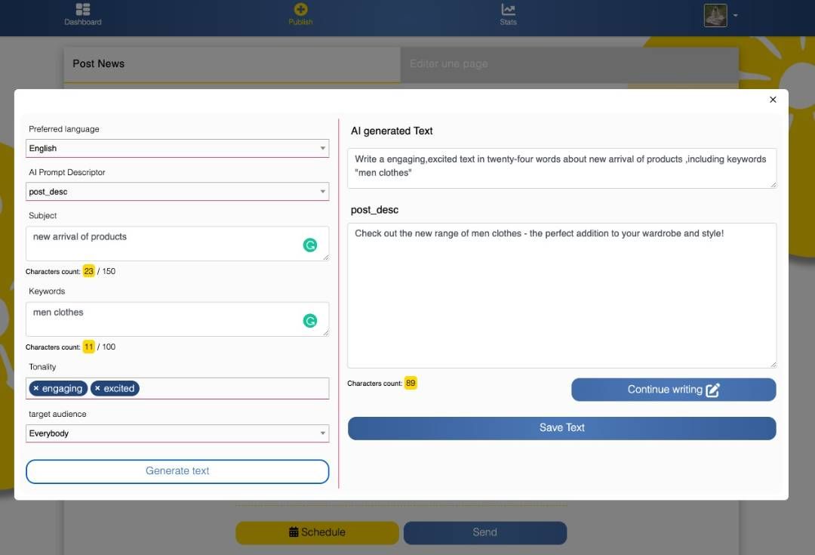This screenshot has height=555, width=815.
Task: Open the Dashboard icon in top navigation
Action: click(83, 10)
